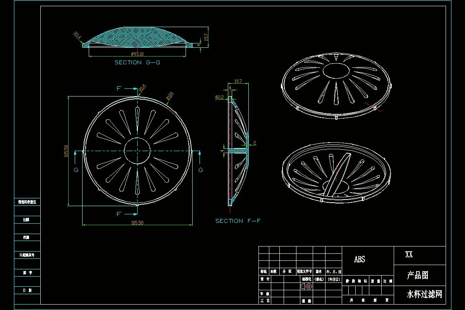Select the 'ABS' material text
The image size is (465, 310).
(x=360, y=260)
